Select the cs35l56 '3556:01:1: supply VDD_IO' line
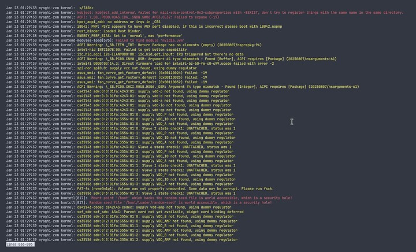The height and width of the screenshot is (252, 416). (121, 138)
